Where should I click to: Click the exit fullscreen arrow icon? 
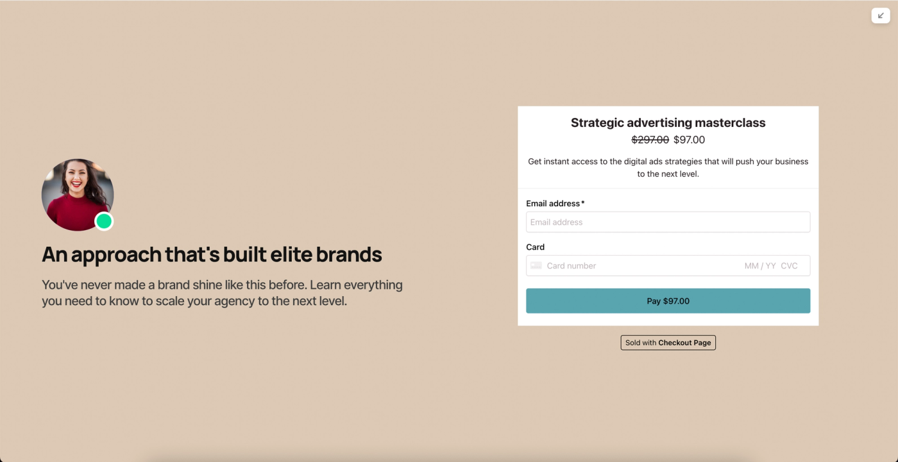(880, 15)
